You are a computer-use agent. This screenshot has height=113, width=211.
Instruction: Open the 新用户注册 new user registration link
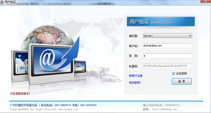pos(136,76)
